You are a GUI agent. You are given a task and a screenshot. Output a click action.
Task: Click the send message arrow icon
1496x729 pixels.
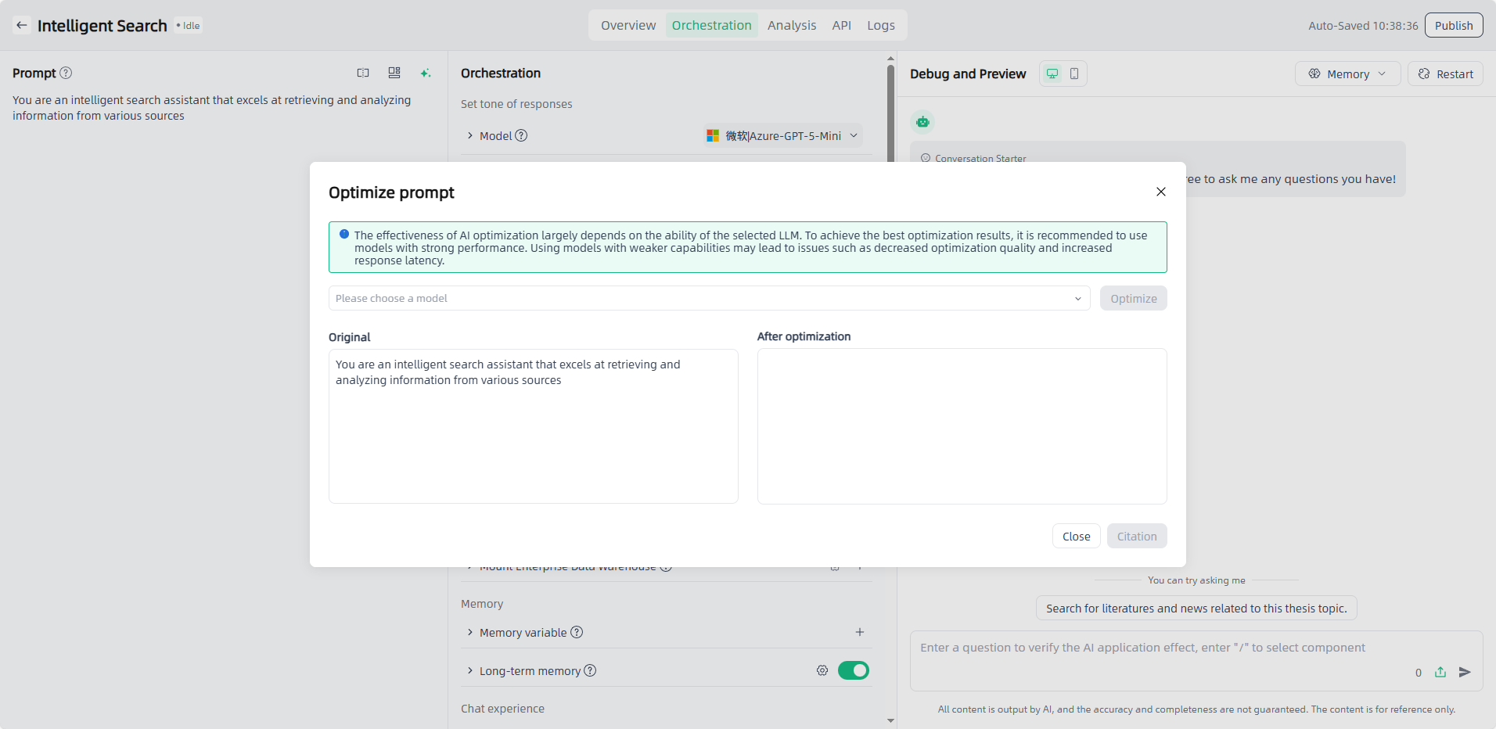1465,672
